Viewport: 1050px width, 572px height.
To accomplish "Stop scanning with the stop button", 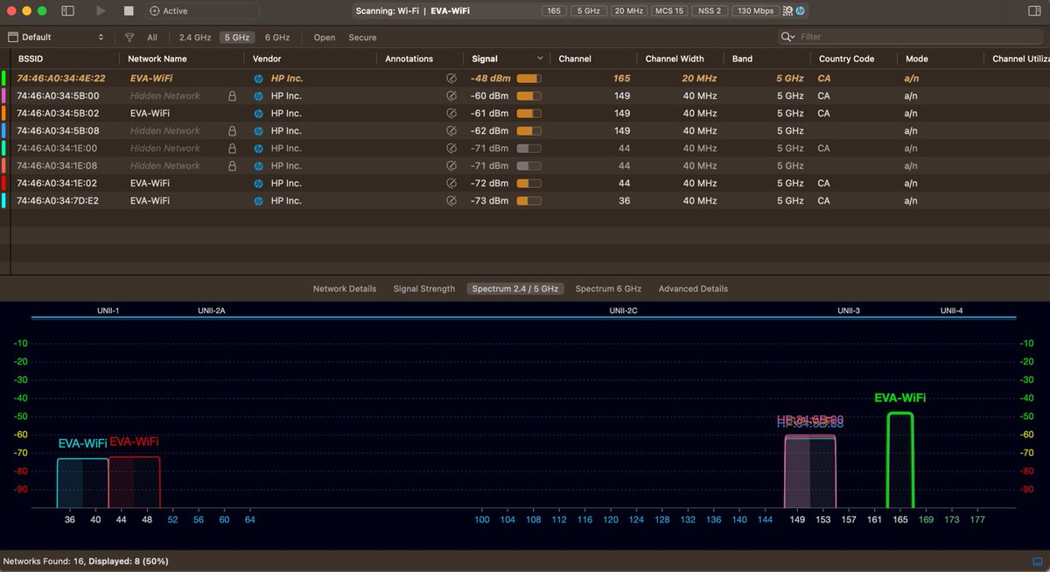I will pos(129,11).
